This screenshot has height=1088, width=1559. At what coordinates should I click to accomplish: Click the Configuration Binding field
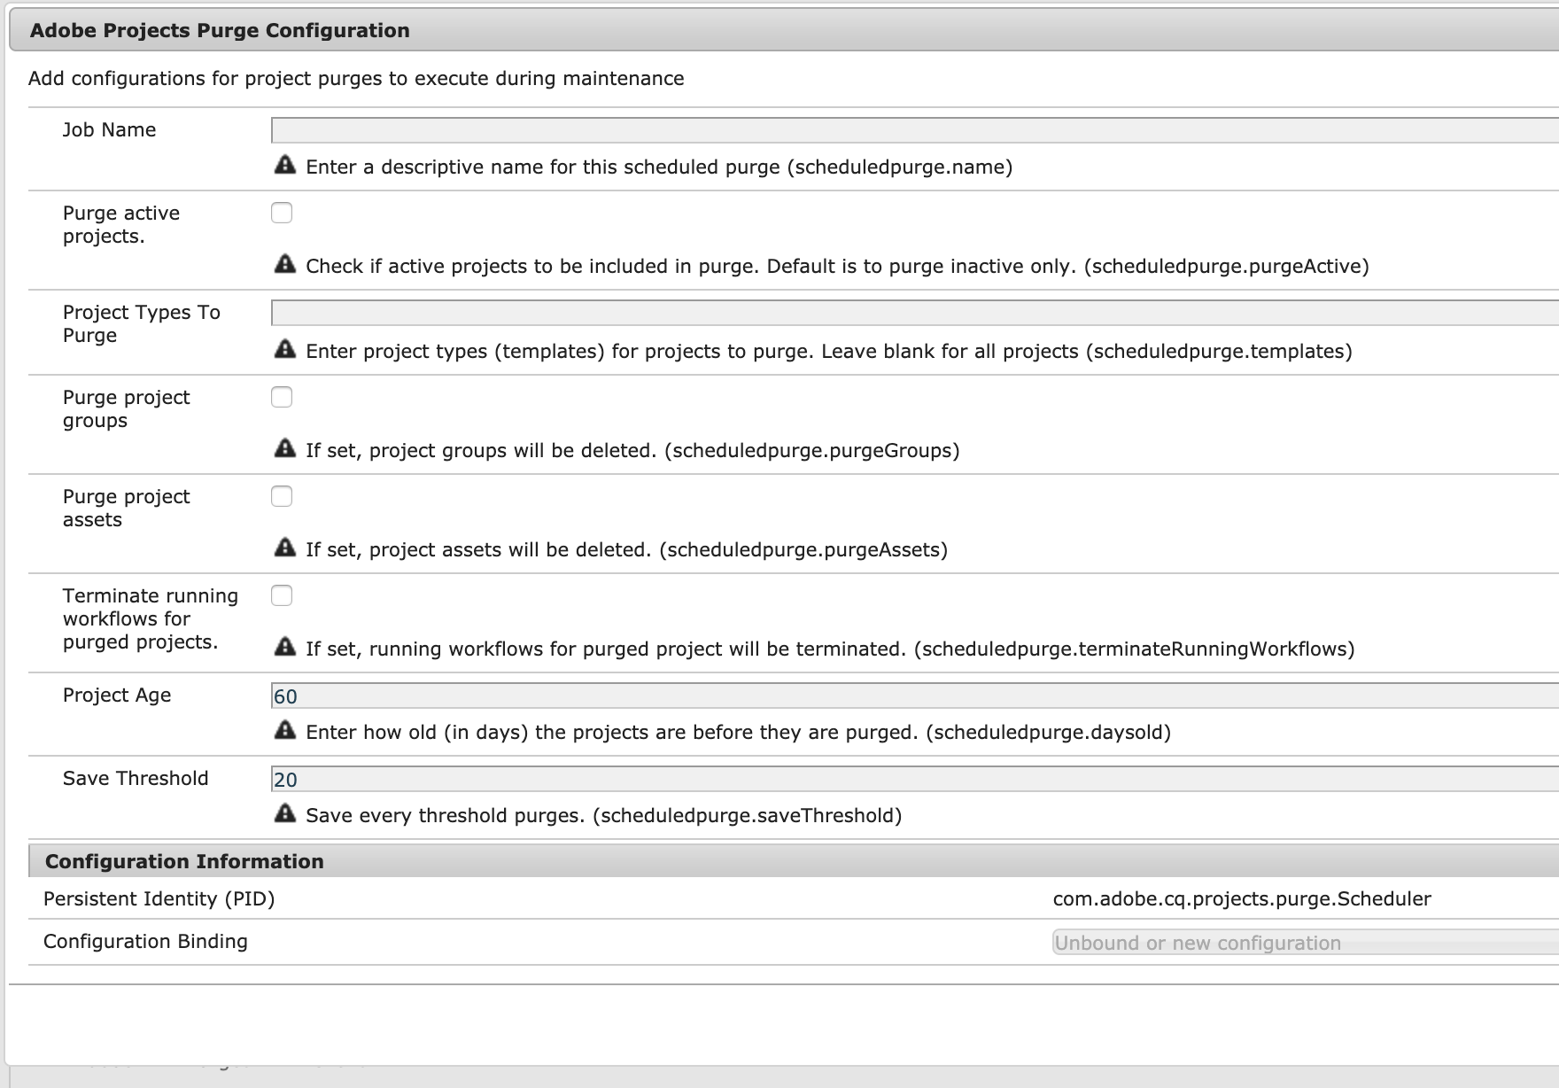[1302, 942]
